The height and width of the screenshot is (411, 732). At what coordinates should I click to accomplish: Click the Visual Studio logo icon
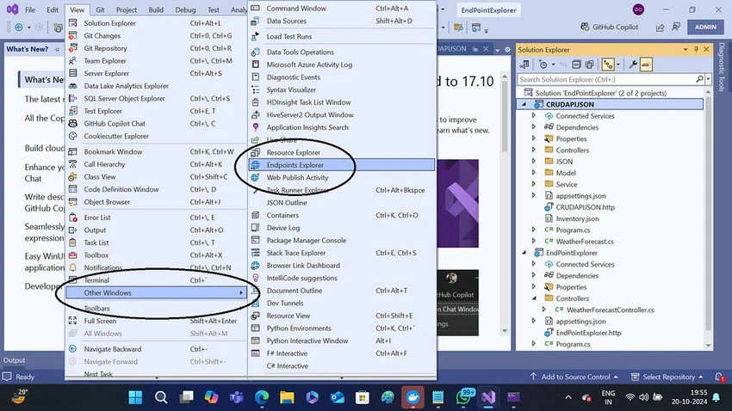13,9
